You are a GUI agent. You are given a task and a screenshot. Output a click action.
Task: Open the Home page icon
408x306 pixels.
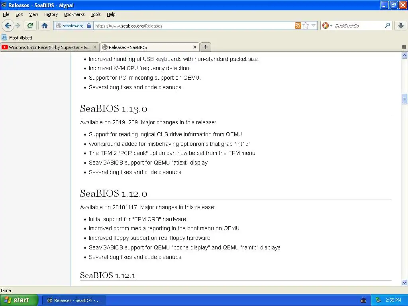click(45, 25)
